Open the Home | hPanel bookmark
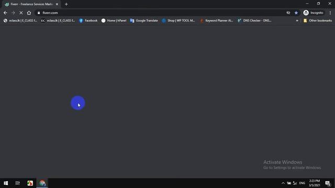Image resolution: width=335 pixels, height=188 pixels. coord(114,20)
